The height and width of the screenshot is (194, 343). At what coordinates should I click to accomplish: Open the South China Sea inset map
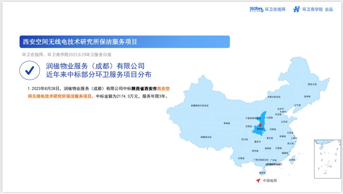point(327,159)
